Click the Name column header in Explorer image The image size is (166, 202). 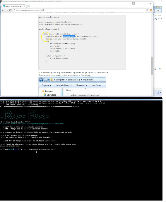pyautogui.click(x=69, y=90)
